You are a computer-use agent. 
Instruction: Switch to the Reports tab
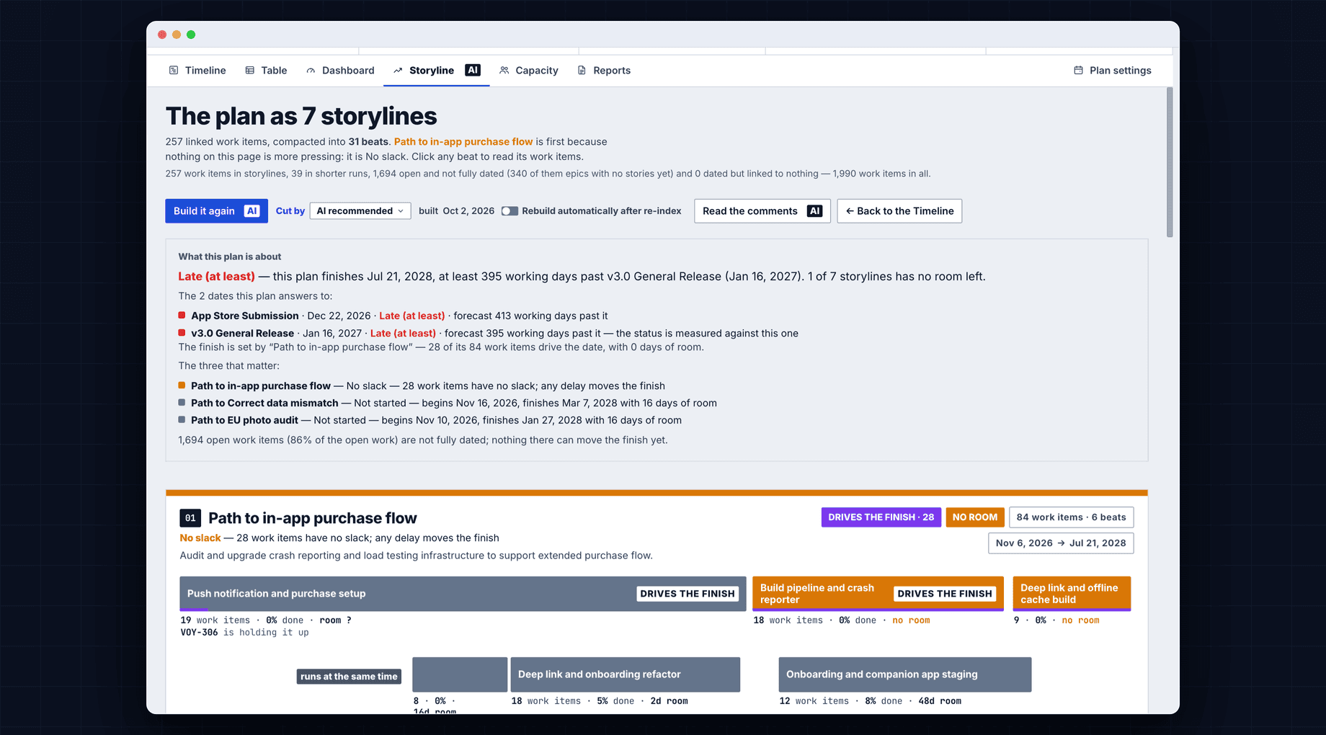[604, 71]
